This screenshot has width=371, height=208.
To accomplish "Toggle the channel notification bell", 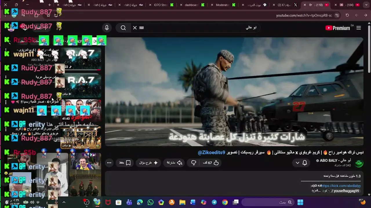I will (305, 163).
